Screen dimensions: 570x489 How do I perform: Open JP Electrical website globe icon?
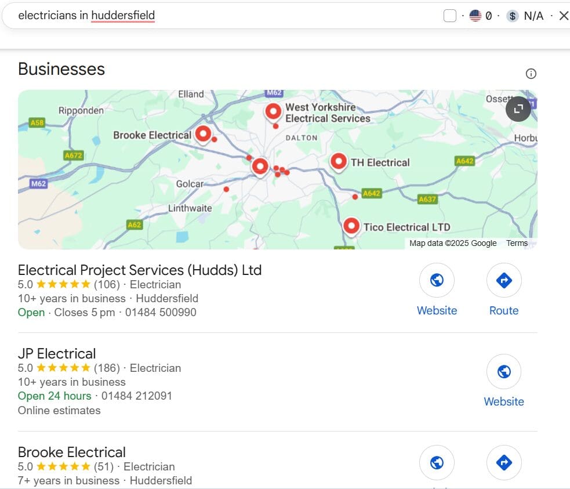click(x=503, y=372)
